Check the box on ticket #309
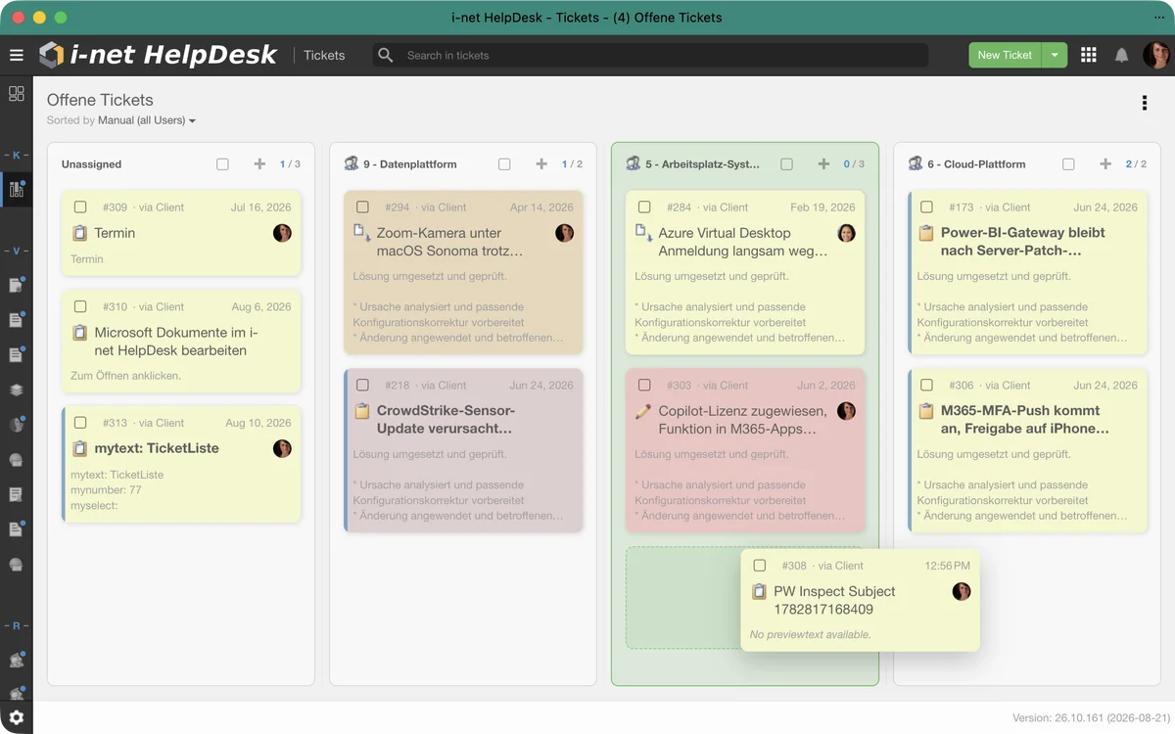This screenshot has width=1175, height=734. (80, 207)
